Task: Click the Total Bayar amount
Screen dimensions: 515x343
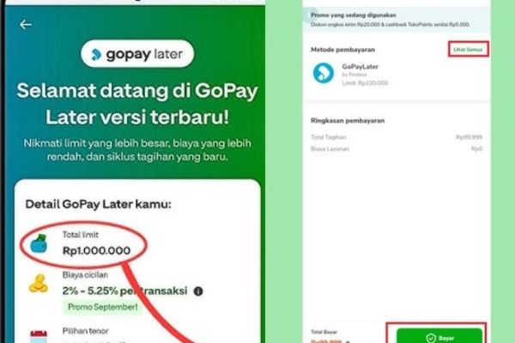Action: pos(326,341)
